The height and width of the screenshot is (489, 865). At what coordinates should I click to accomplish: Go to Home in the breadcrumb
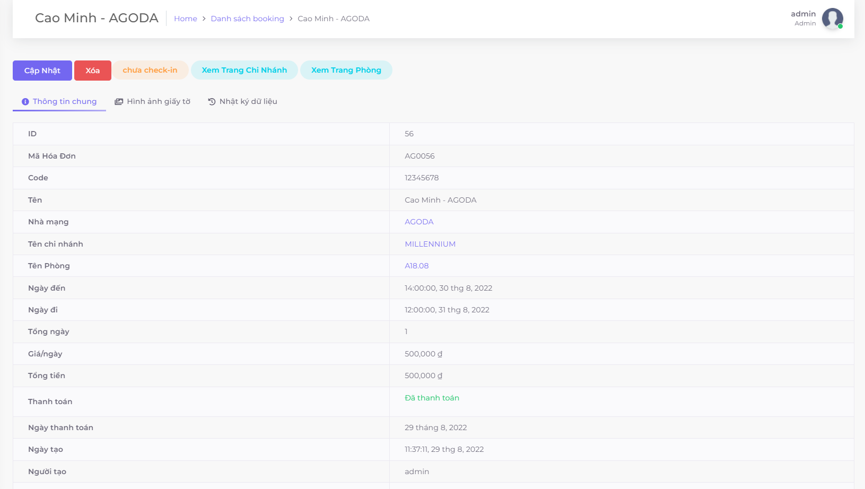[x=185, y=19]
